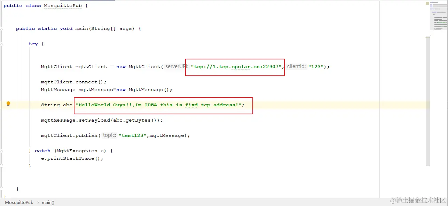Click the yellow lightbulb quick-fix icon
448x206 pixels.
point(8,104)
